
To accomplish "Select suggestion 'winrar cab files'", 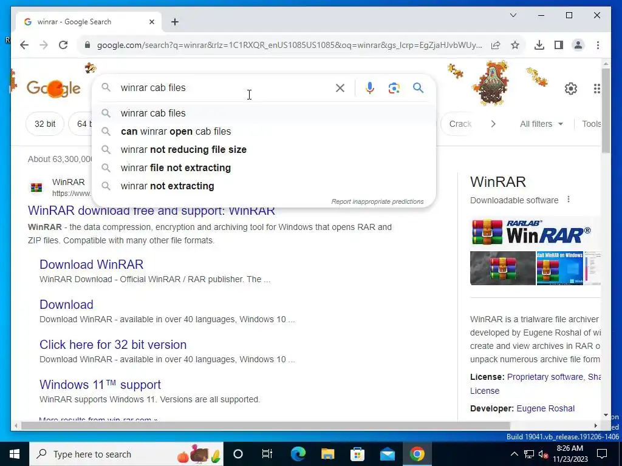I will tap(264, 113).
